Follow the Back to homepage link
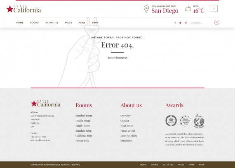 click(117, 58)
